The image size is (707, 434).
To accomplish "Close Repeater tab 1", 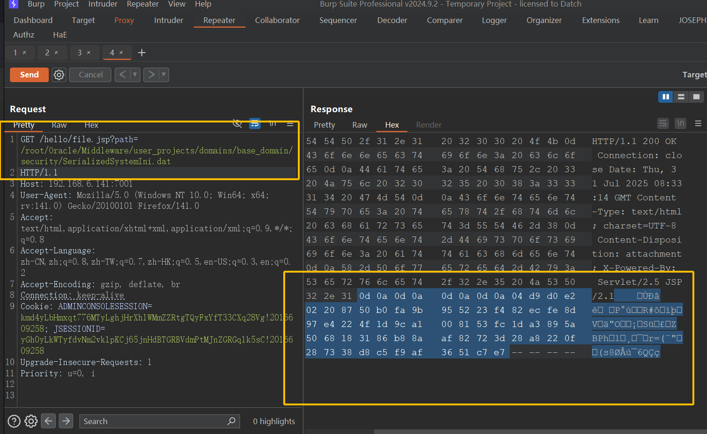I will click(x=24, y=53).
